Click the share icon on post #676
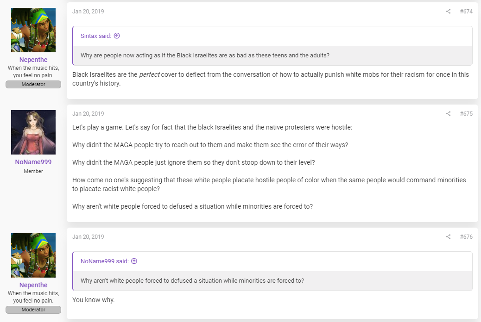The width and height of the screenshot is (481, 322). [448, 237]
